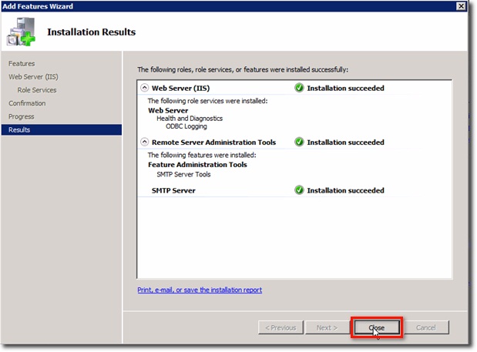Click the disabled Previous button

280,327
